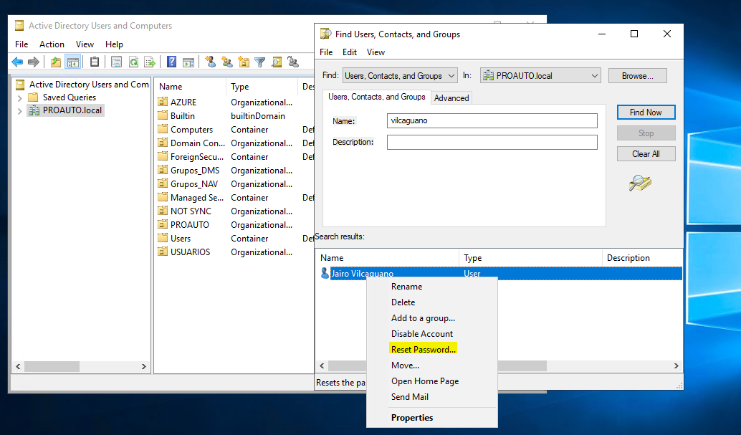Open Help with blue question mark icon
Screen dimensions: 741x435
(171, 62)
